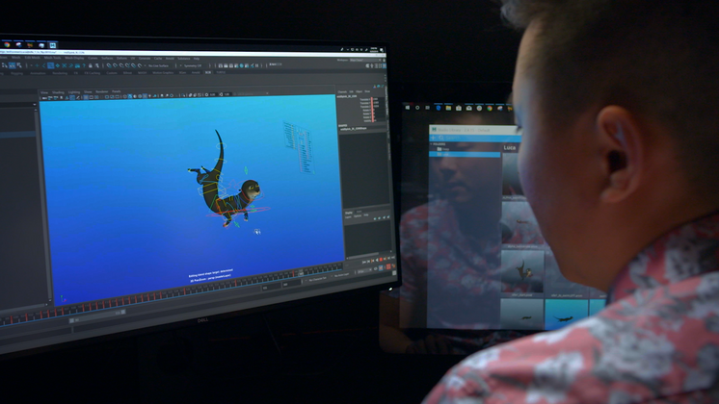Switch to the Anim layer tab
This screenshot has height=404, width=719.
tap(359, 212)
